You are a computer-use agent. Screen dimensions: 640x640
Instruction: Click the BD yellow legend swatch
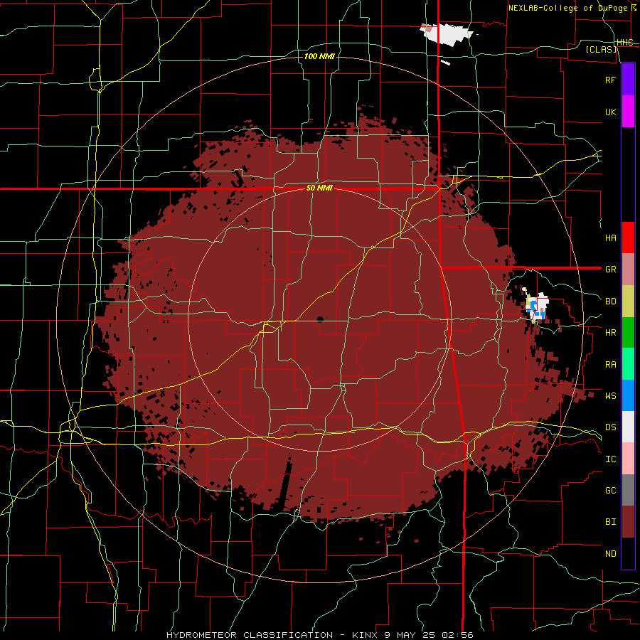628,302
